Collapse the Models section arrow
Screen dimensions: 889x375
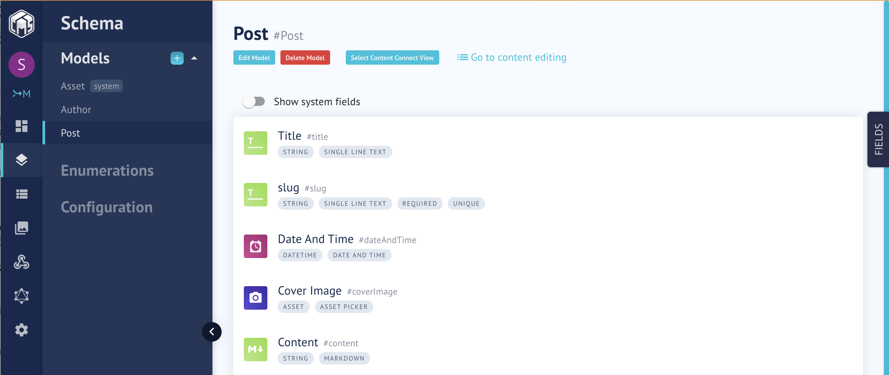(x=194, y=58)
